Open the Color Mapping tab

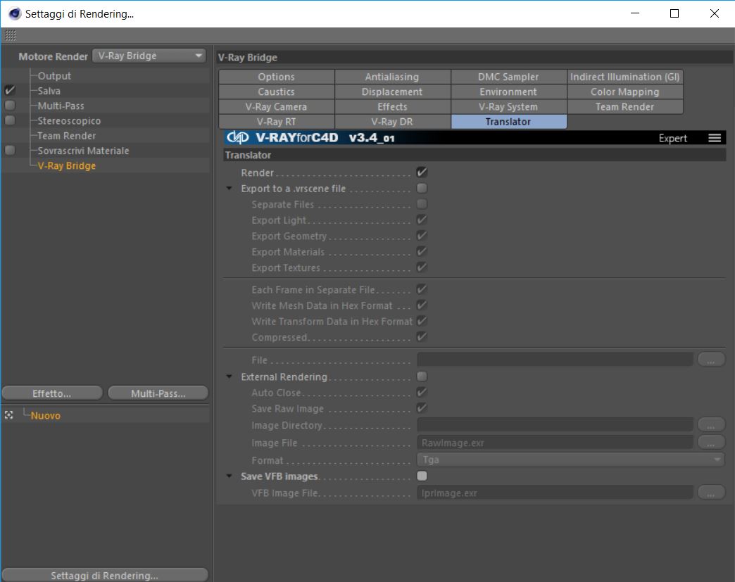(625, 92)
